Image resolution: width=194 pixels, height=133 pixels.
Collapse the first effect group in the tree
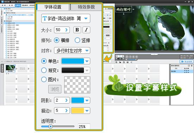pyautogui.click(x=5, y=9)
